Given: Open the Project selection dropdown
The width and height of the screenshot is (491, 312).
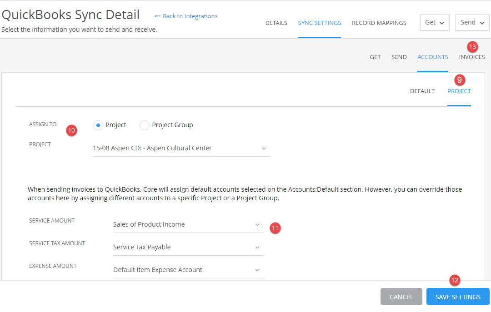Looking at the screenshot, I should pos(181,148).
